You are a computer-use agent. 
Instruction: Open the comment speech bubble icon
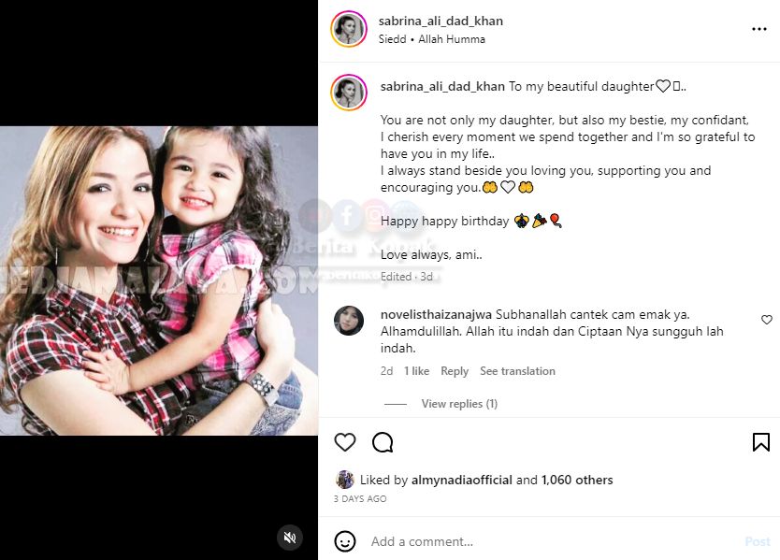(x=383, y=442)
